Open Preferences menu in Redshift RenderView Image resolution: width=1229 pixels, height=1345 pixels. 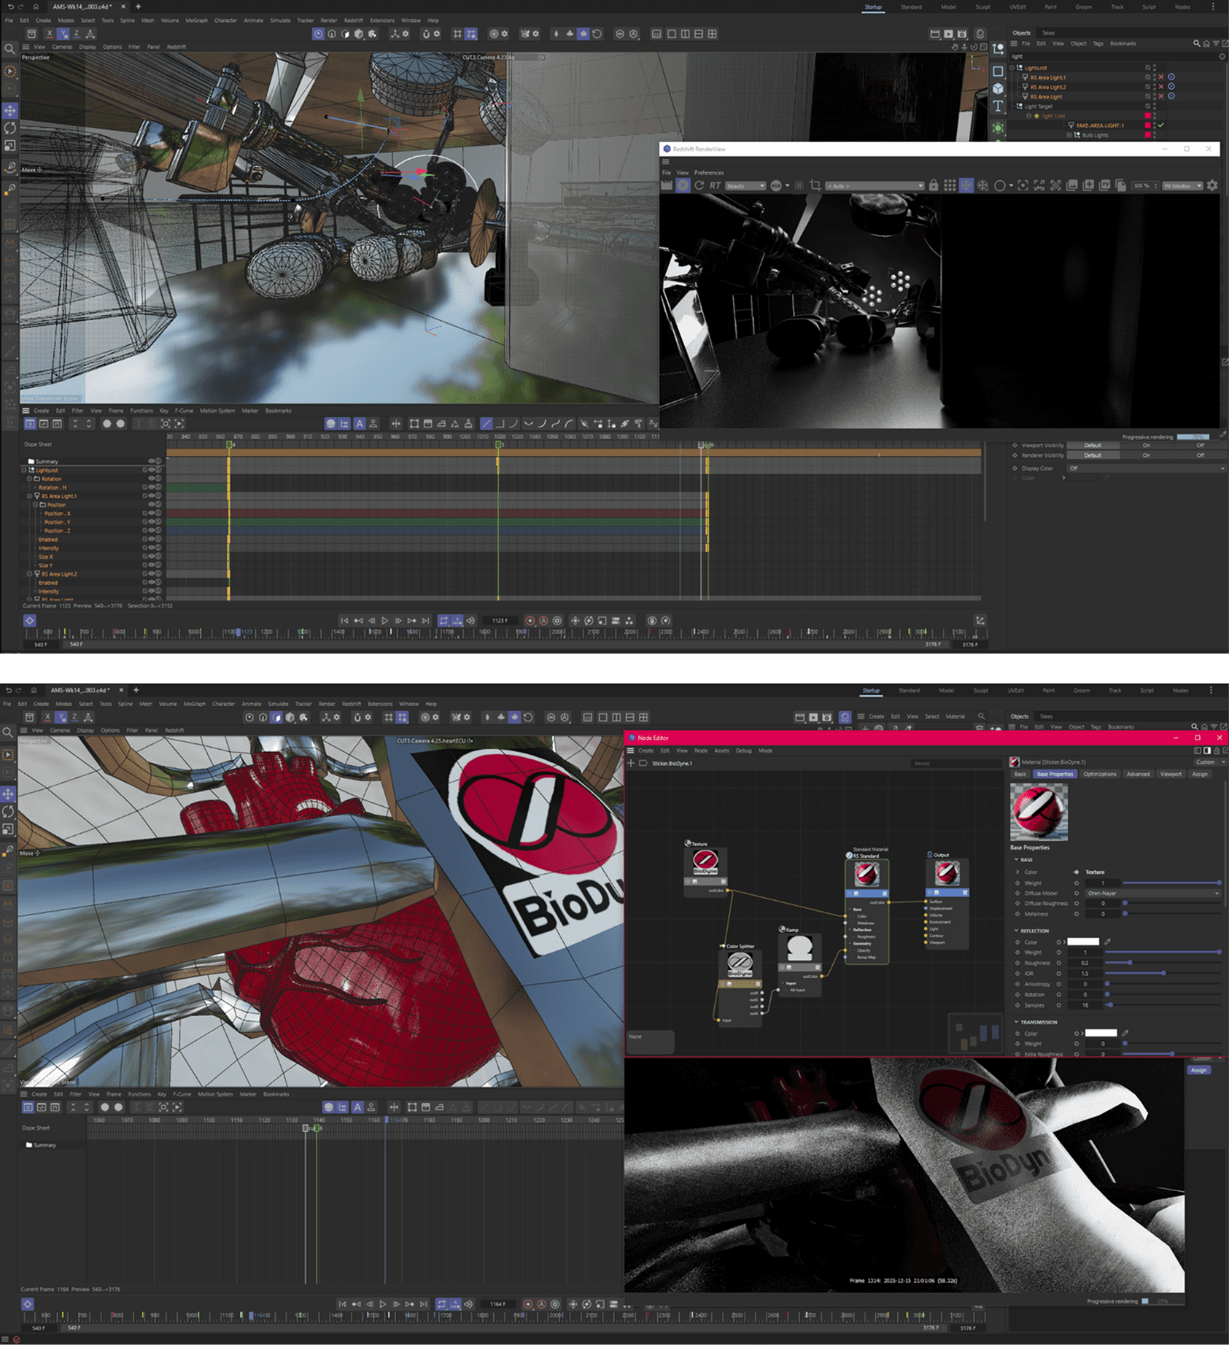coord(708,173)
